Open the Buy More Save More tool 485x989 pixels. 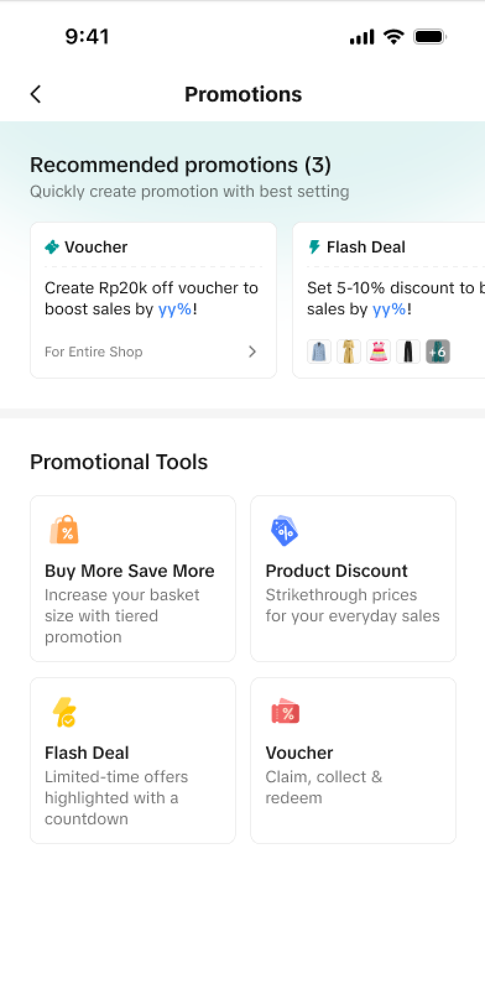[x=129, y=571]
